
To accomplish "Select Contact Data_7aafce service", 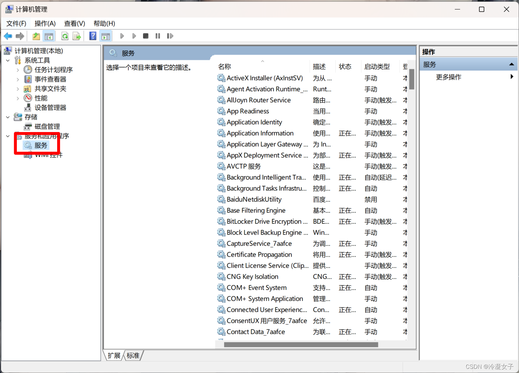I will tap(312, 332).
